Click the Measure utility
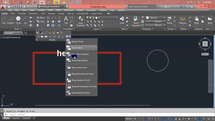215x121 pixels. (x=182, y=21)
